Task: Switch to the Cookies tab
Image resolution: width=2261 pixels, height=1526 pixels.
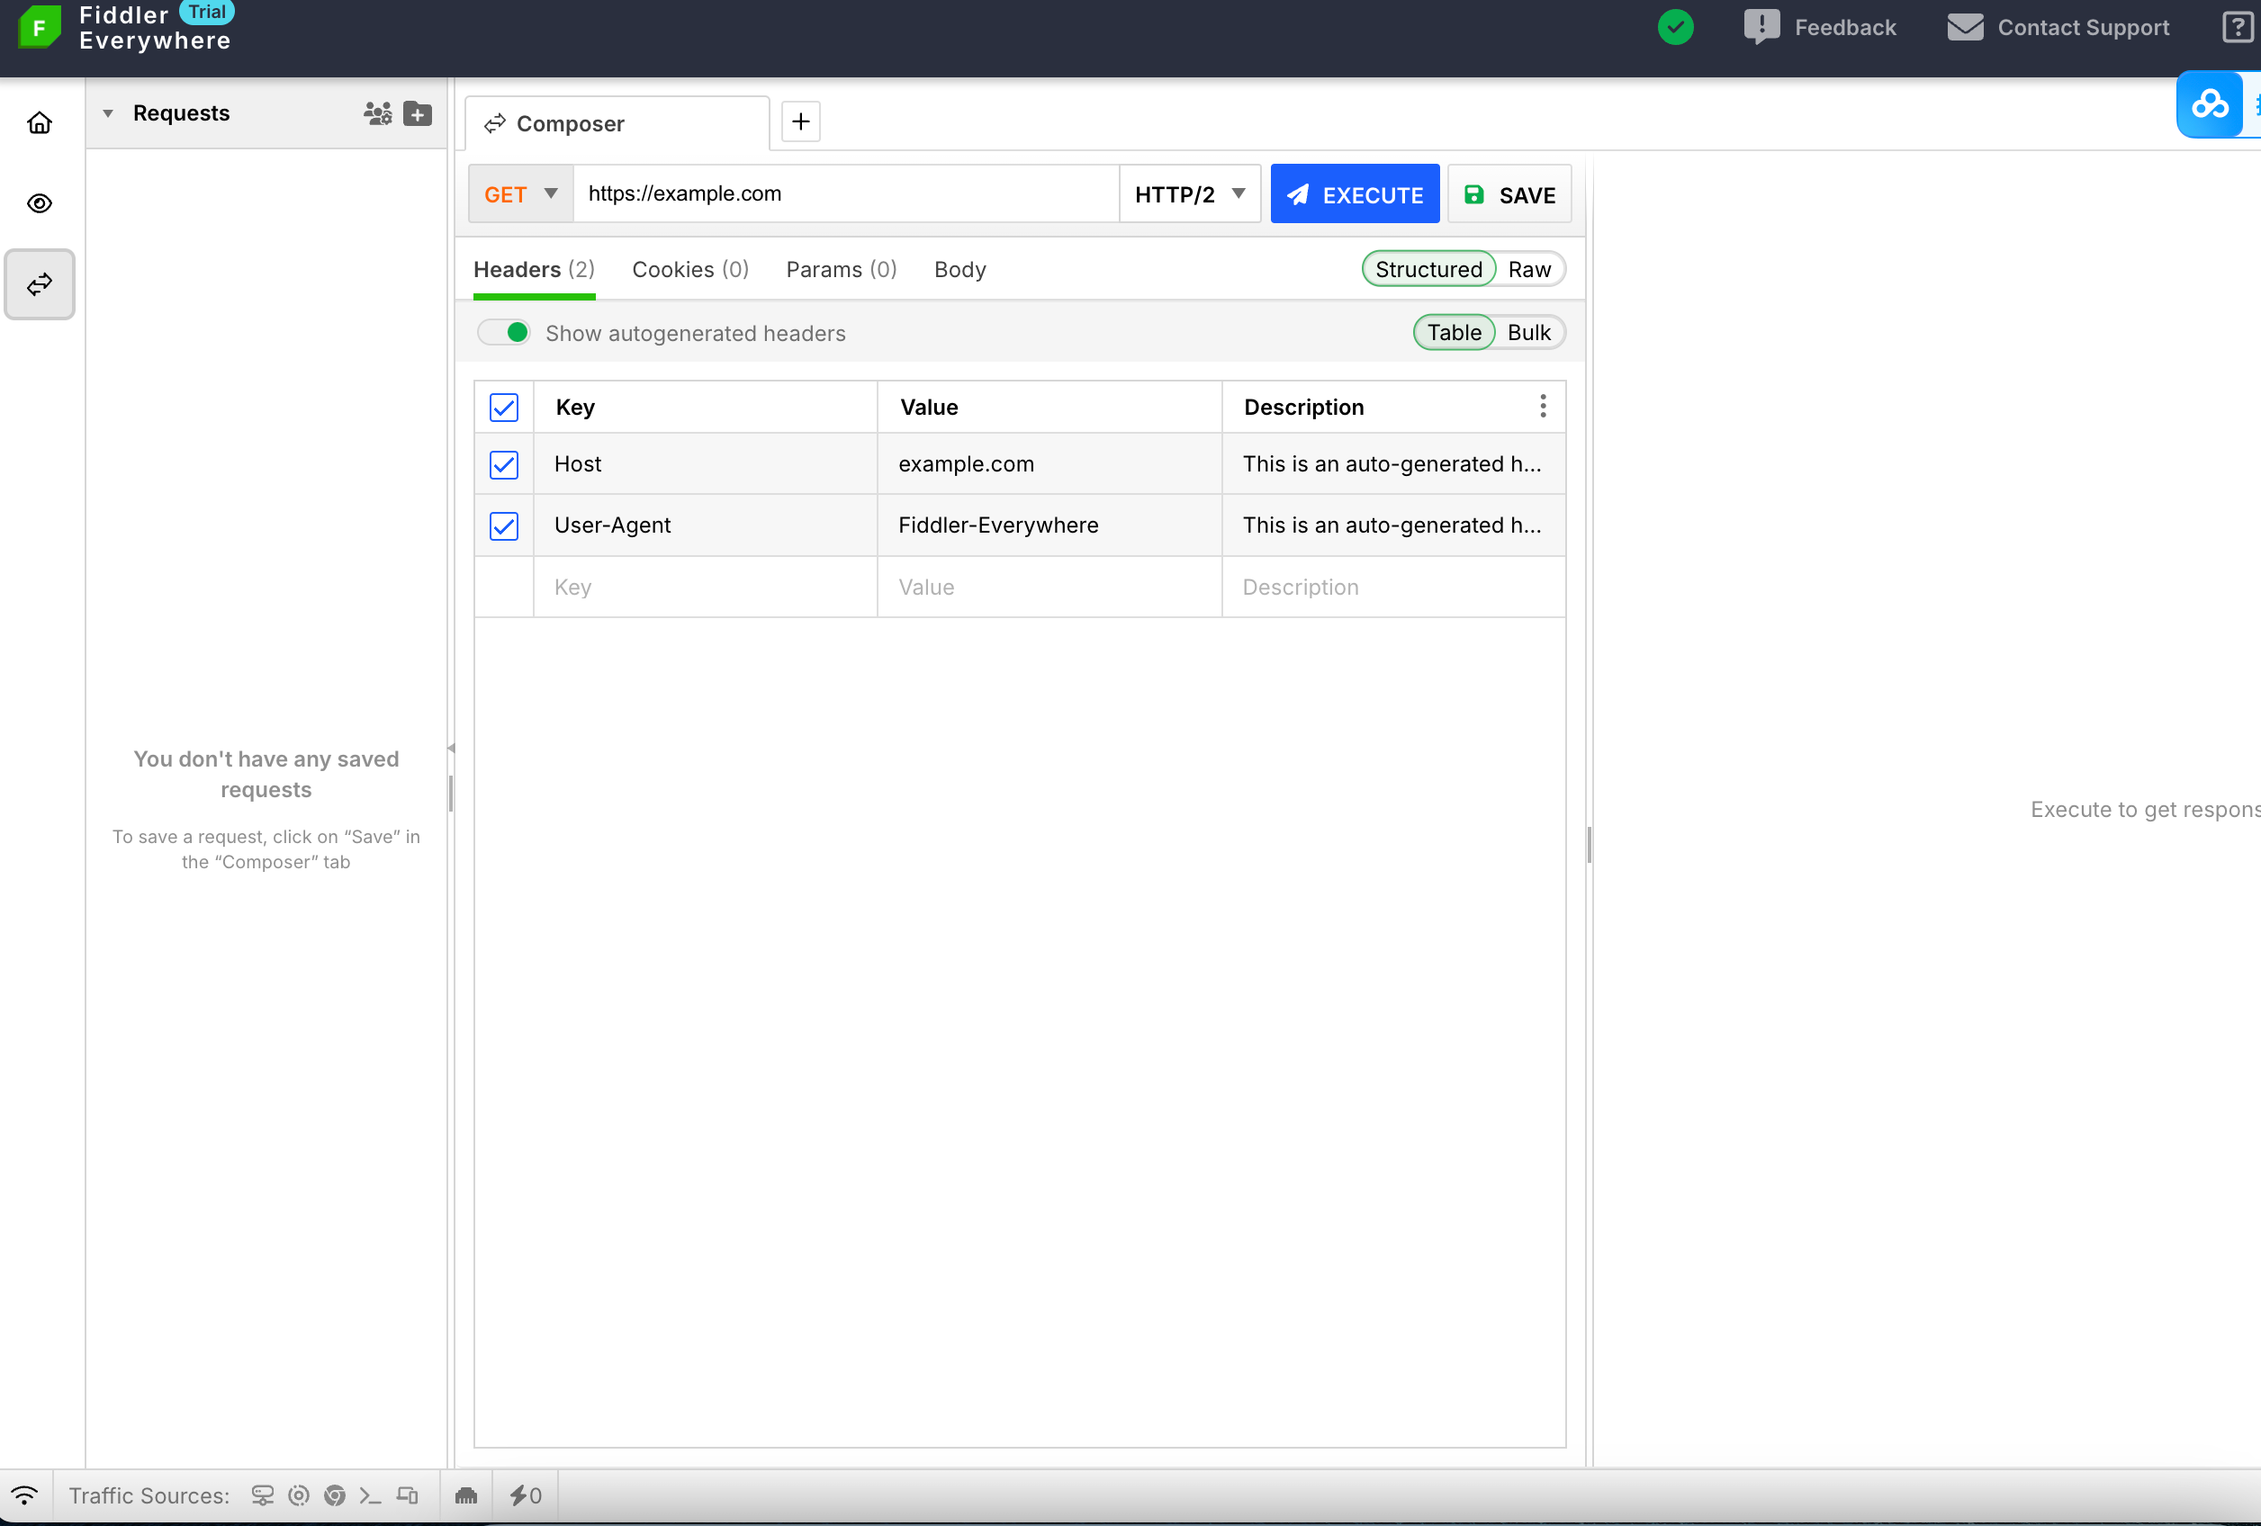Action: pyautogui.click(x=689, y=269)
